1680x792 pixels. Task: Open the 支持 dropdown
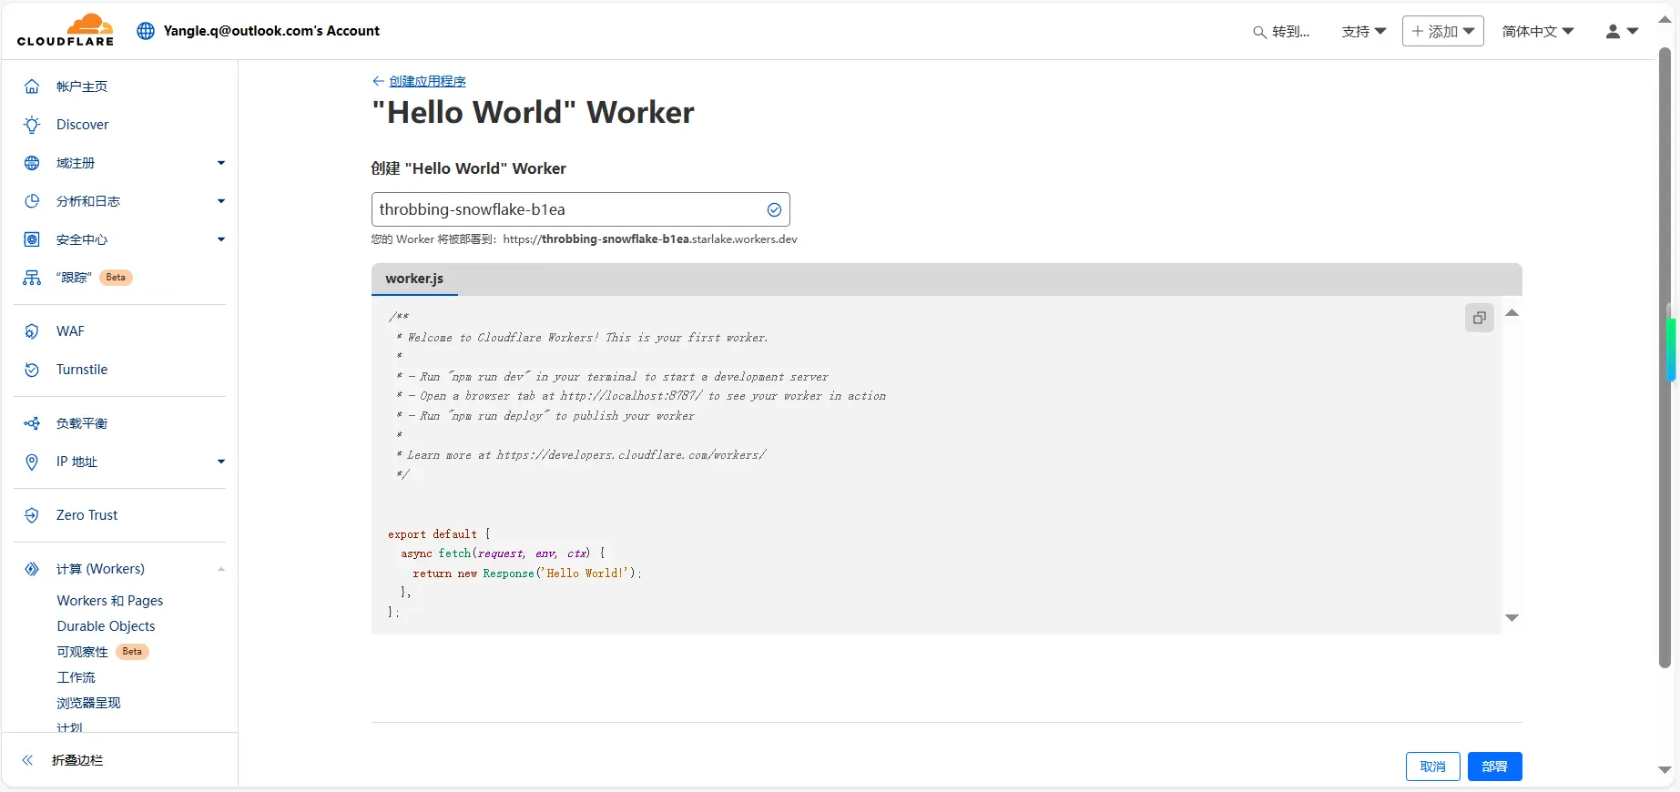pos(1364,31)
